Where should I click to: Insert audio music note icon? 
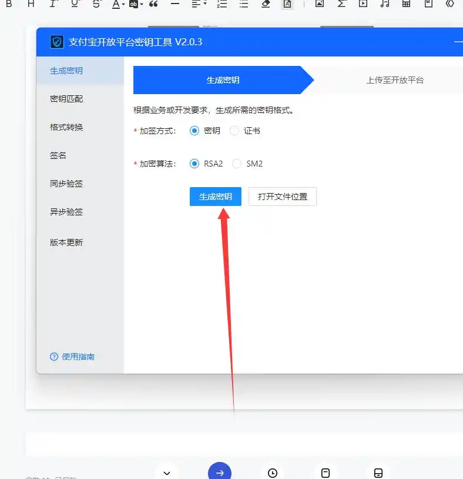(385, 4)
